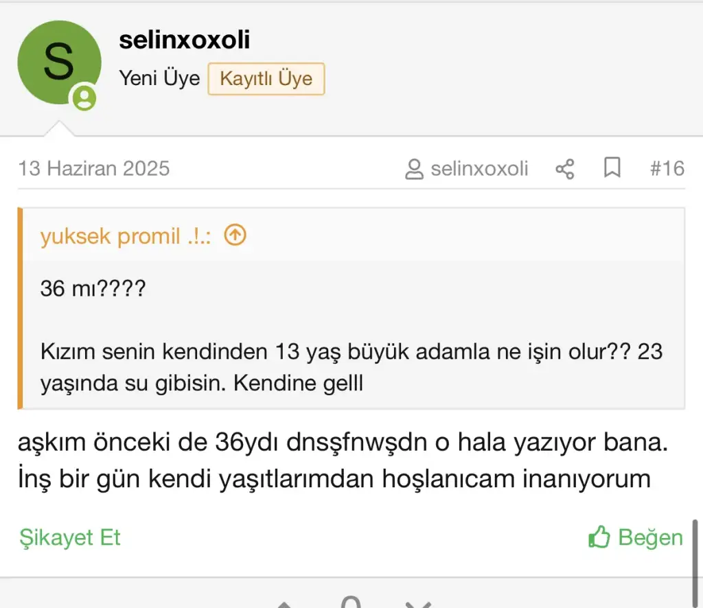Click the down chevron at bottom edge
This screenshot has width=703, height=608.
(x=418, y=605)
